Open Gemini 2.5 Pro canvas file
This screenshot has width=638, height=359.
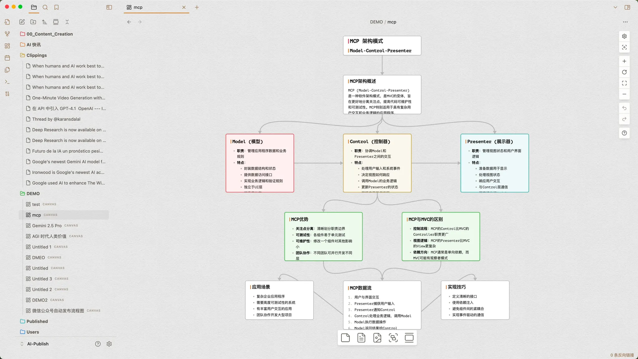coord(47,226)
